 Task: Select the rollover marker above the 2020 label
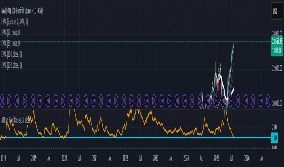(x=63, y=98)
